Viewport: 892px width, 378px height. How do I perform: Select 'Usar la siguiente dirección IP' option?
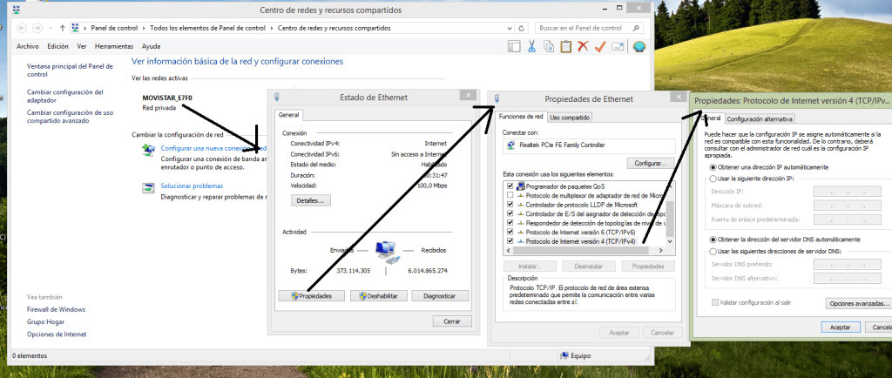(715, 179)
